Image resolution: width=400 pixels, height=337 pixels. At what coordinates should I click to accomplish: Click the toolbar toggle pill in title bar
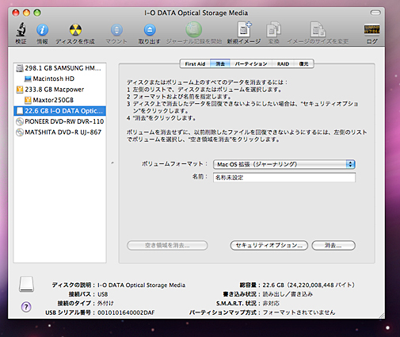[375, 13]
